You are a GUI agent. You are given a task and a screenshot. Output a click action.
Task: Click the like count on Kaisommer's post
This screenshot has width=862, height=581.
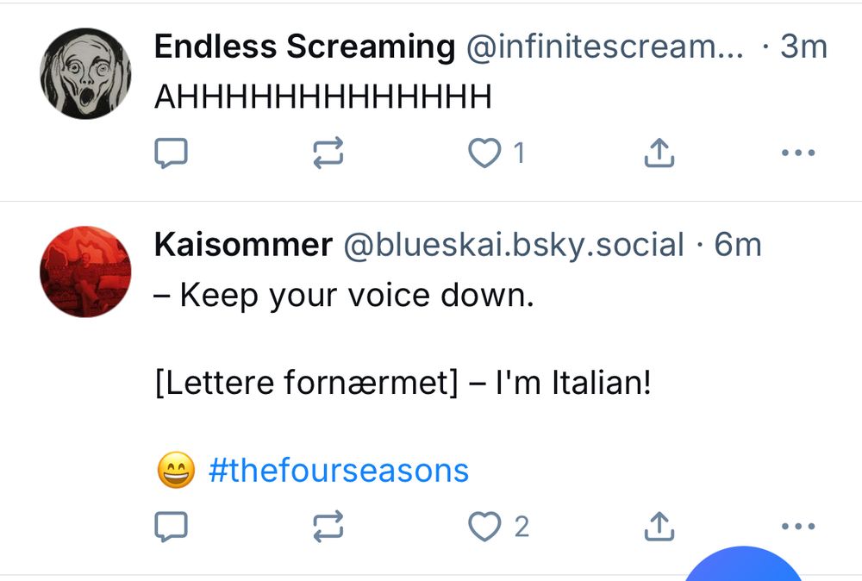coord(522,526)
